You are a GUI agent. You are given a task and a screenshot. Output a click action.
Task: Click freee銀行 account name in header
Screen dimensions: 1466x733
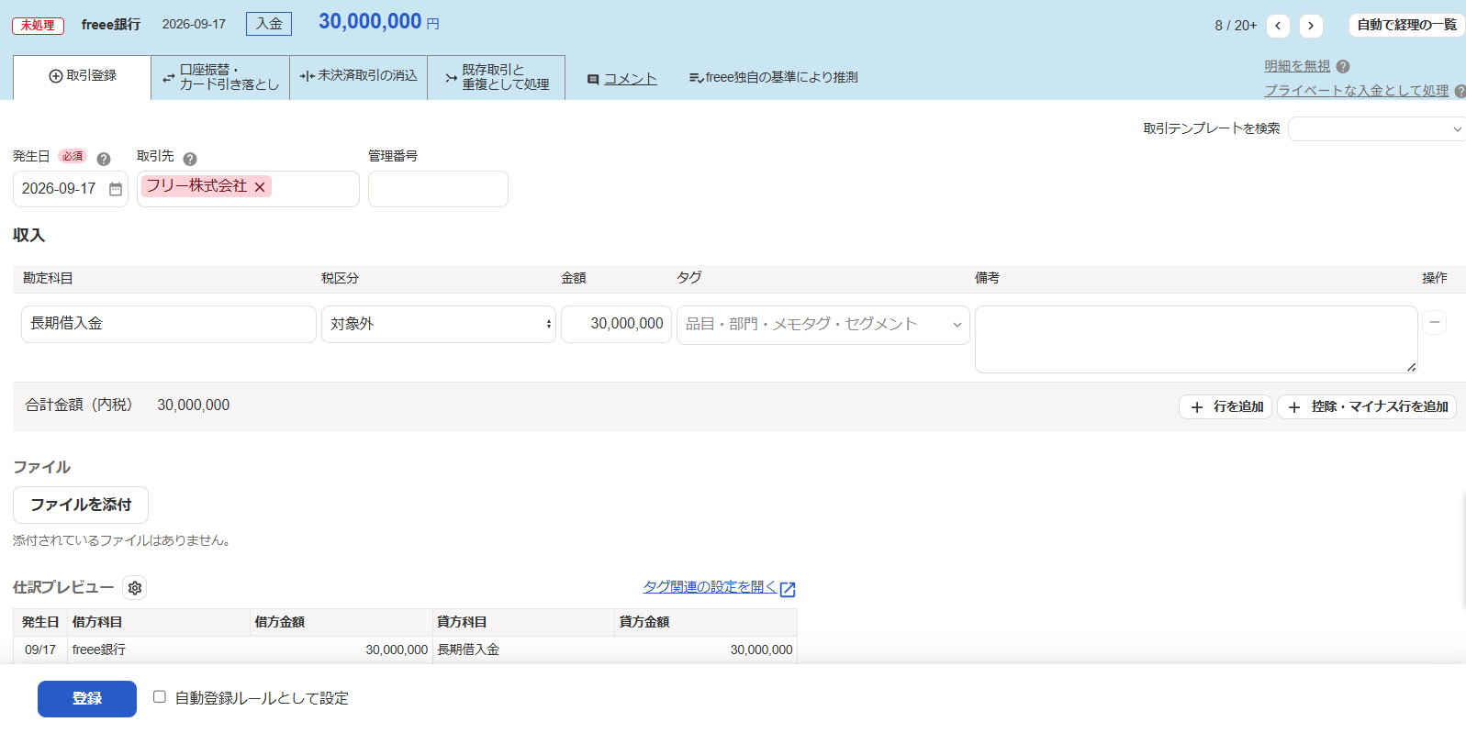click(111, 25)
